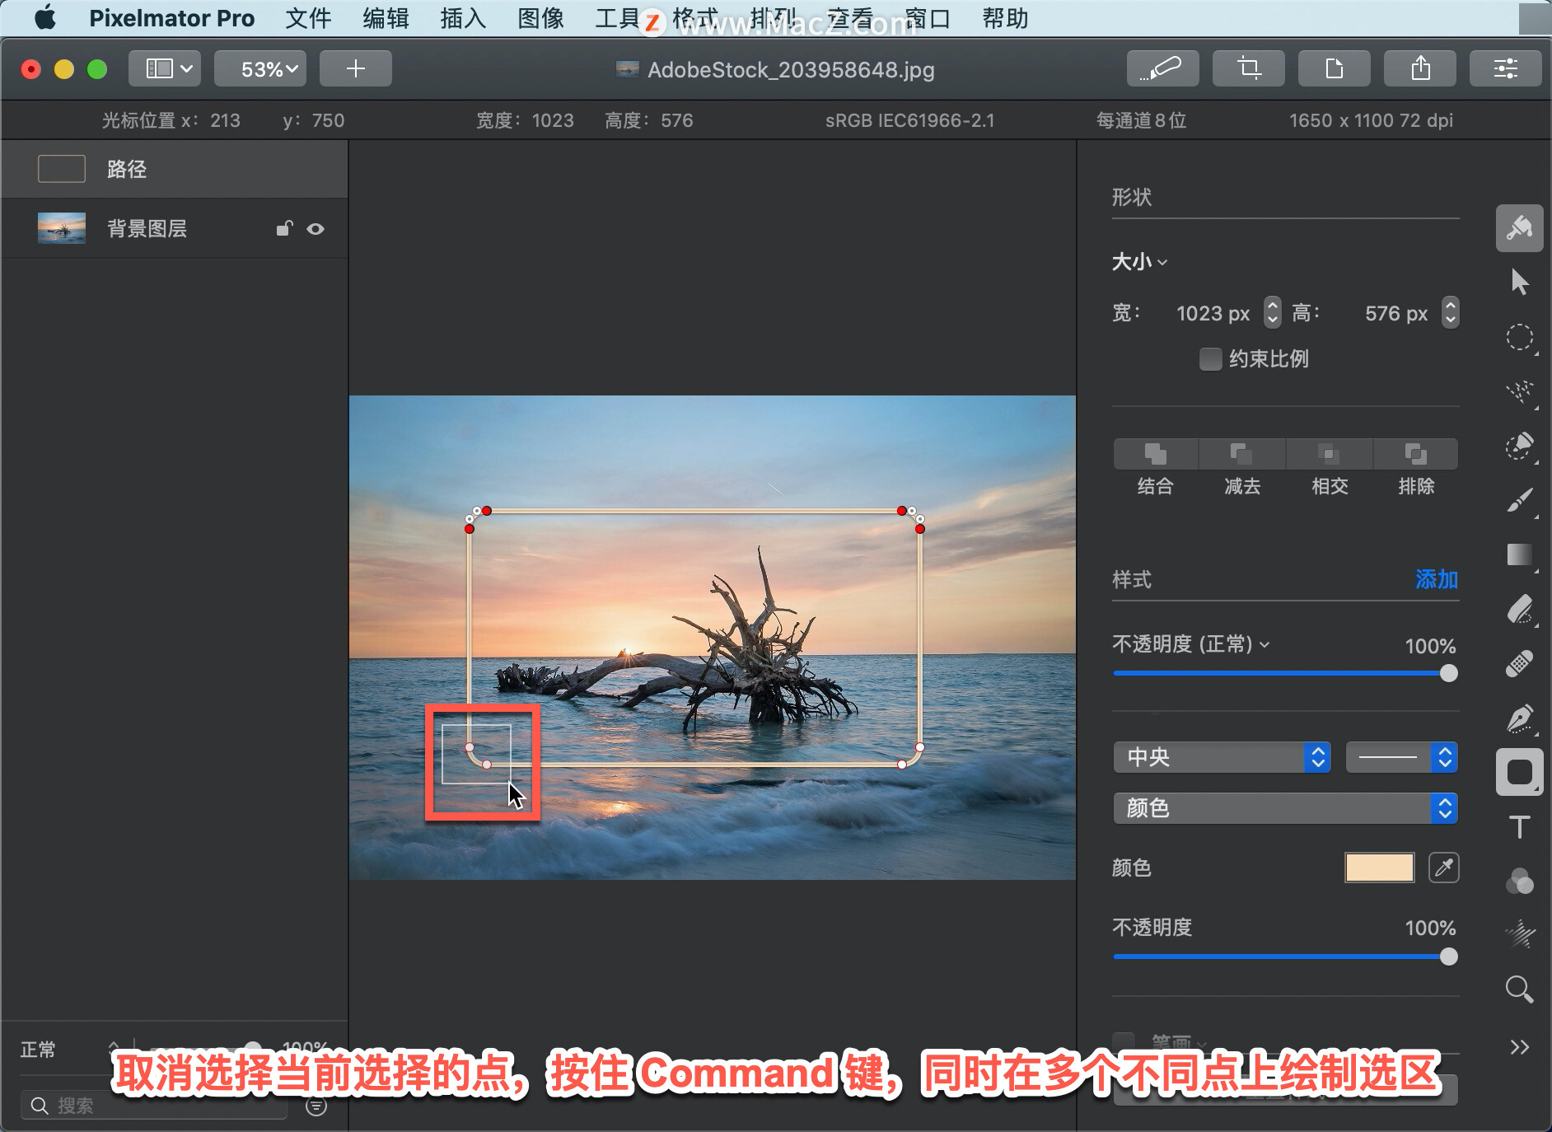Image resolution: width=1552 pixels, height=1132 pixels.
Task: Open the Apple menu
Action: click(45, 17)
